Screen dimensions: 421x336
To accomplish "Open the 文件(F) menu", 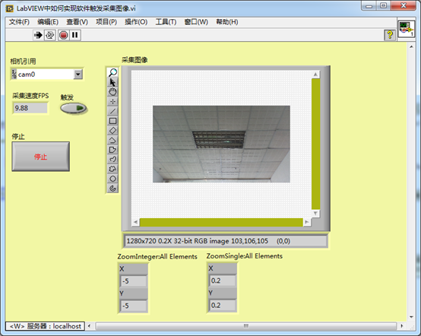I will pyautogui.click(x=19, y=22).
